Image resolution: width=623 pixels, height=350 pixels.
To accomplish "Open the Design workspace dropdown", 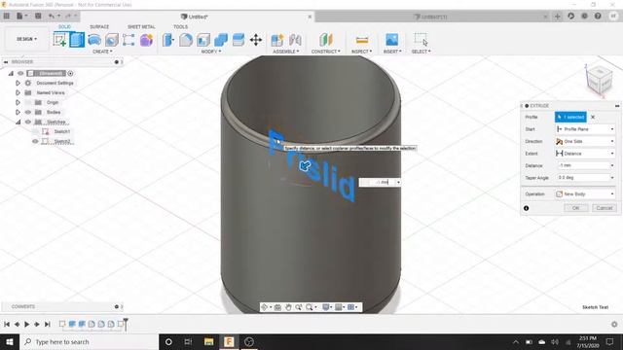I will pos(26,39).
